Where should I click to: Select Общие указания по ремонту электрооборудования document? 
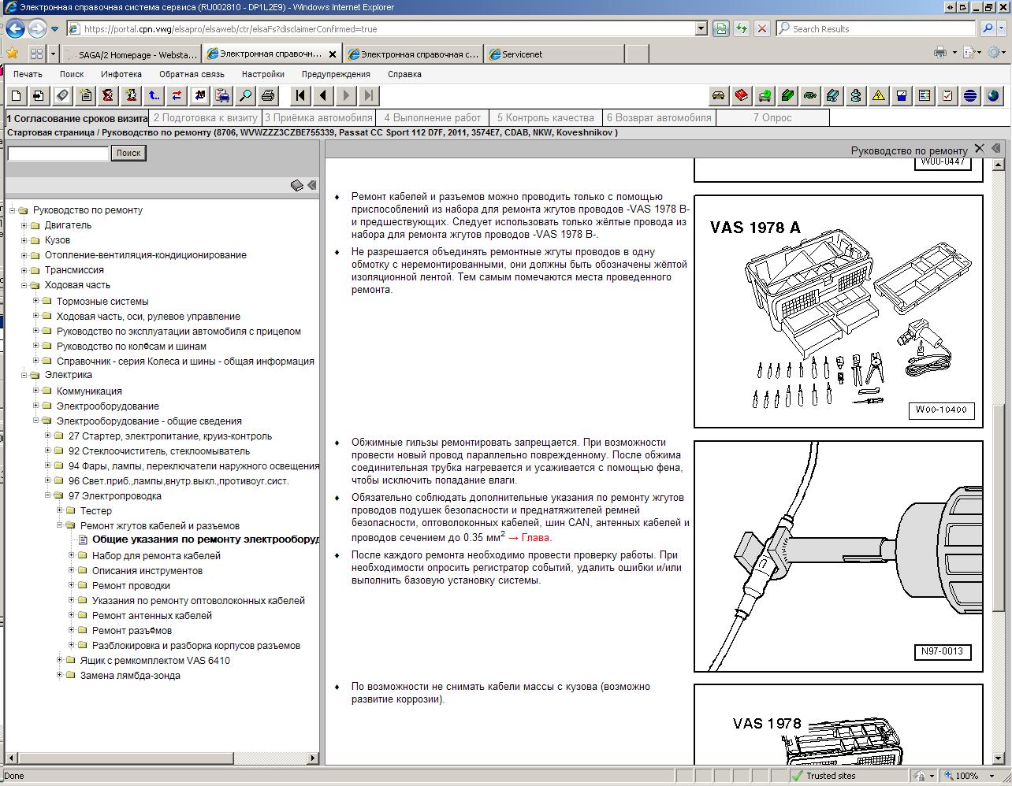[205, 539]
